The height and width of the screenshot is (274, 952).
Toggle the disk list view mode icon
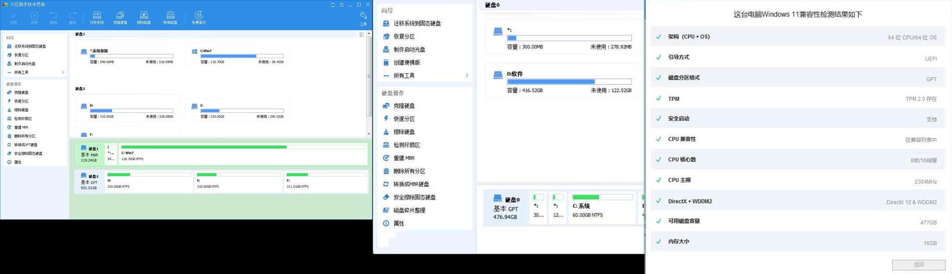tap(361, 34)
